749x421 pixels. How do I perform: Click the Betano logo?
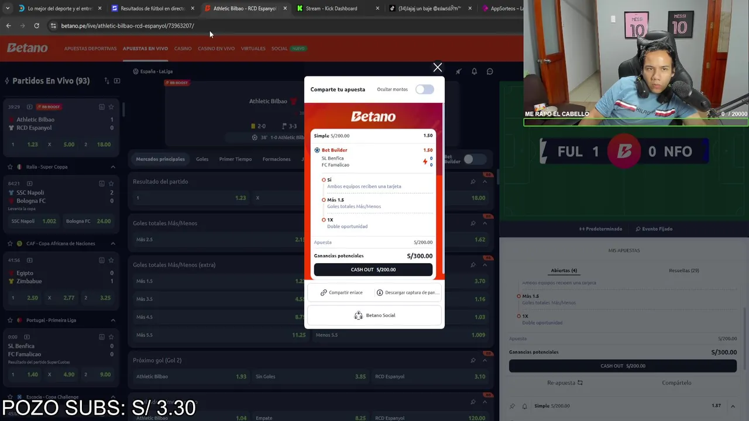tap(28, 49)
